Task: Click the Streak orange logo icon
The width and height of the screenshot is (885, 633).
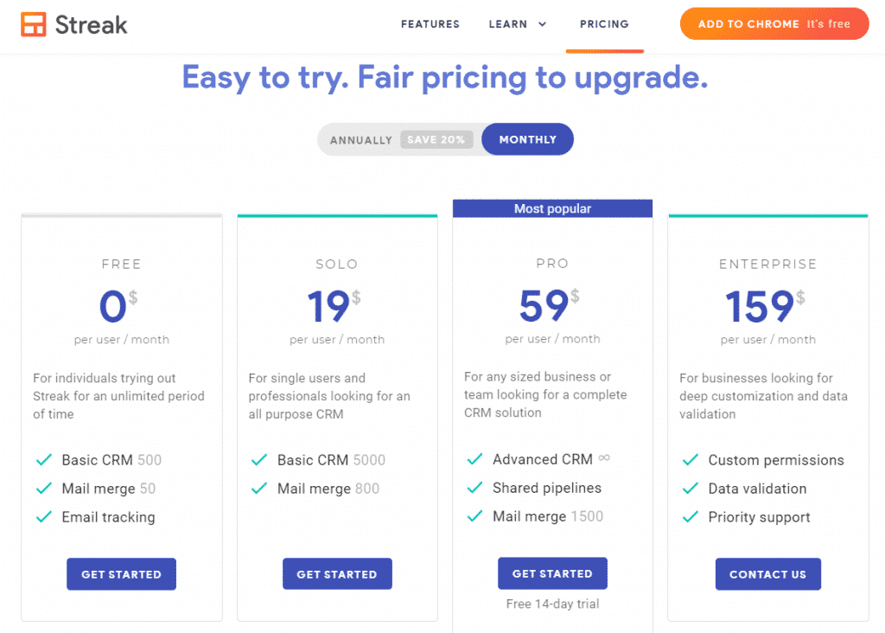Action: click(x=34, y=24)
